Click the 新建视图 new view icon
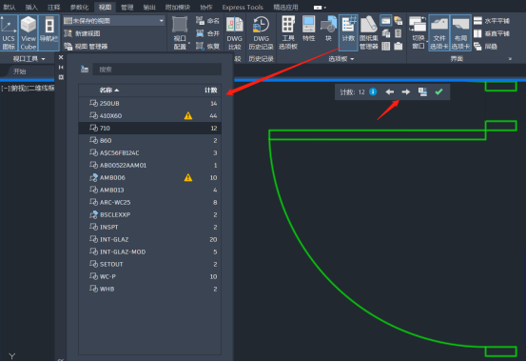 (x=68, y=33)
